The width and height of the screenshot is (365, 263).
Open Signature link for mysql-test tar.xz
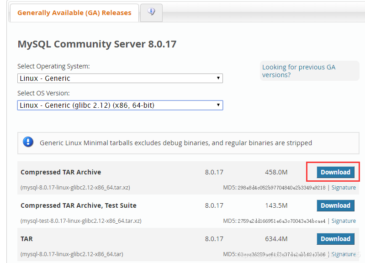tap(344, 221)
